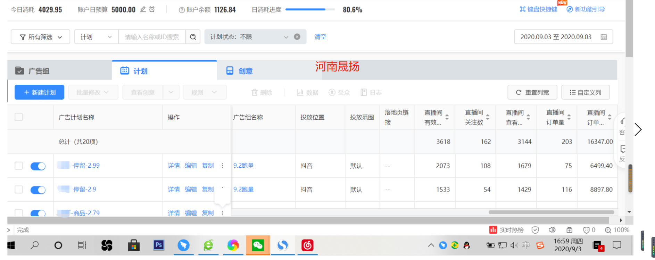Open NetEase Cloud Music taskbar icon
The image size is (655, 260).
click(307, 245)
